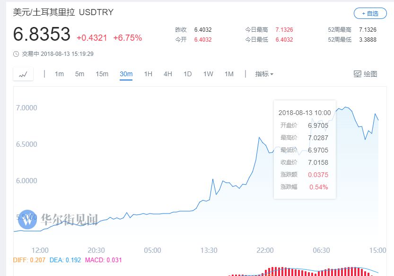Select the 5m timeframe
The width and height of the screenshot is (394, 276).
click(79, 74)
